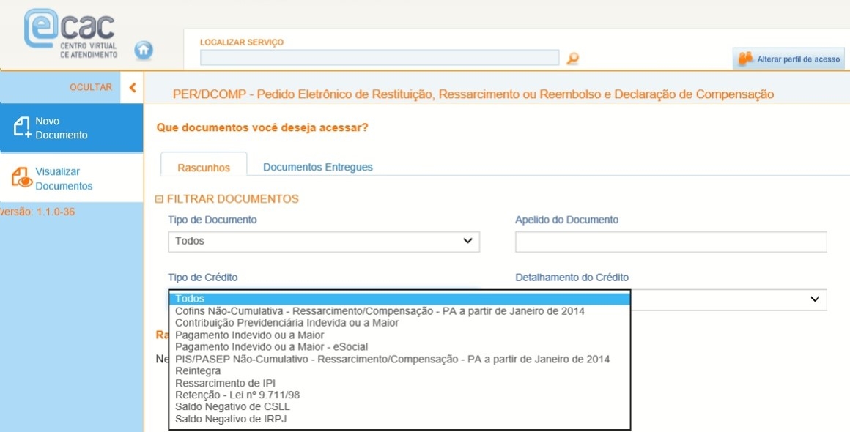Switch to the Documentos Entregues tab
The image size is (850, 432).
point(317,168)
